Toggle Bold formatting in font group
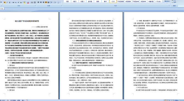The width and height of the screenshot is (184, 101). (x=5, y=2)
